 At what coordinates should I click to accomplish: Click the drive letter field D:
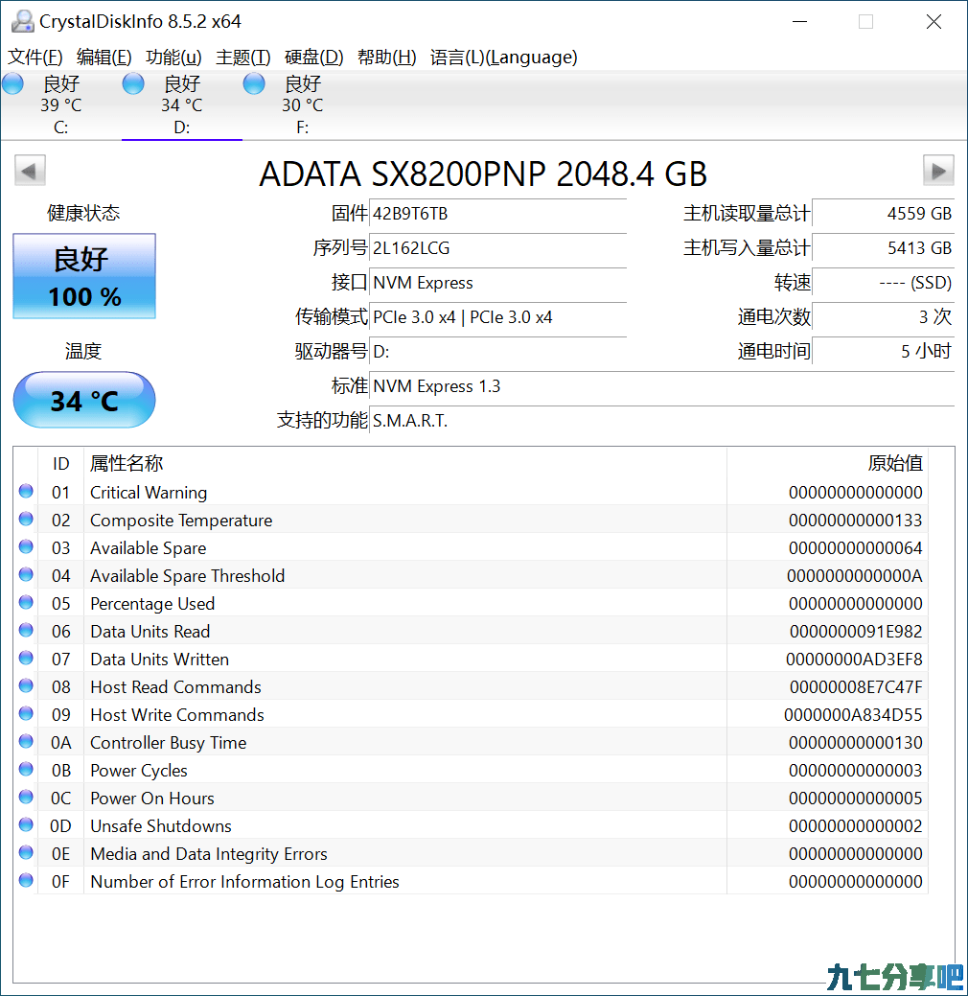click(497, 351)
